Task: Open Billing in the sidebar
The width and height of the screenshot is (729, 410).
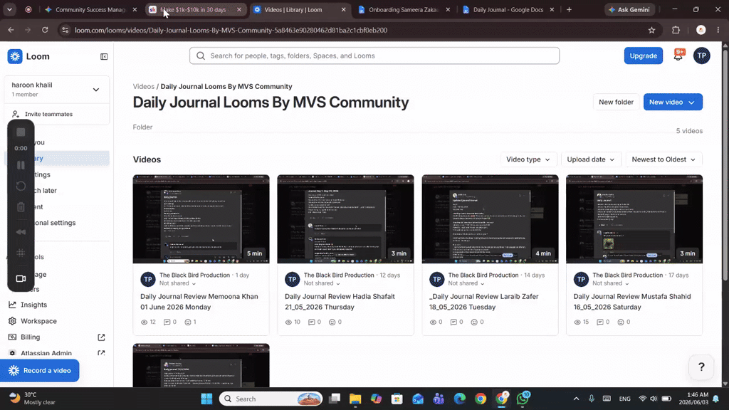Action: coord(30,337)
